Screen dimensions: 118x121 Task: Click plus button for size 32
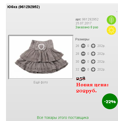point(93,70)
